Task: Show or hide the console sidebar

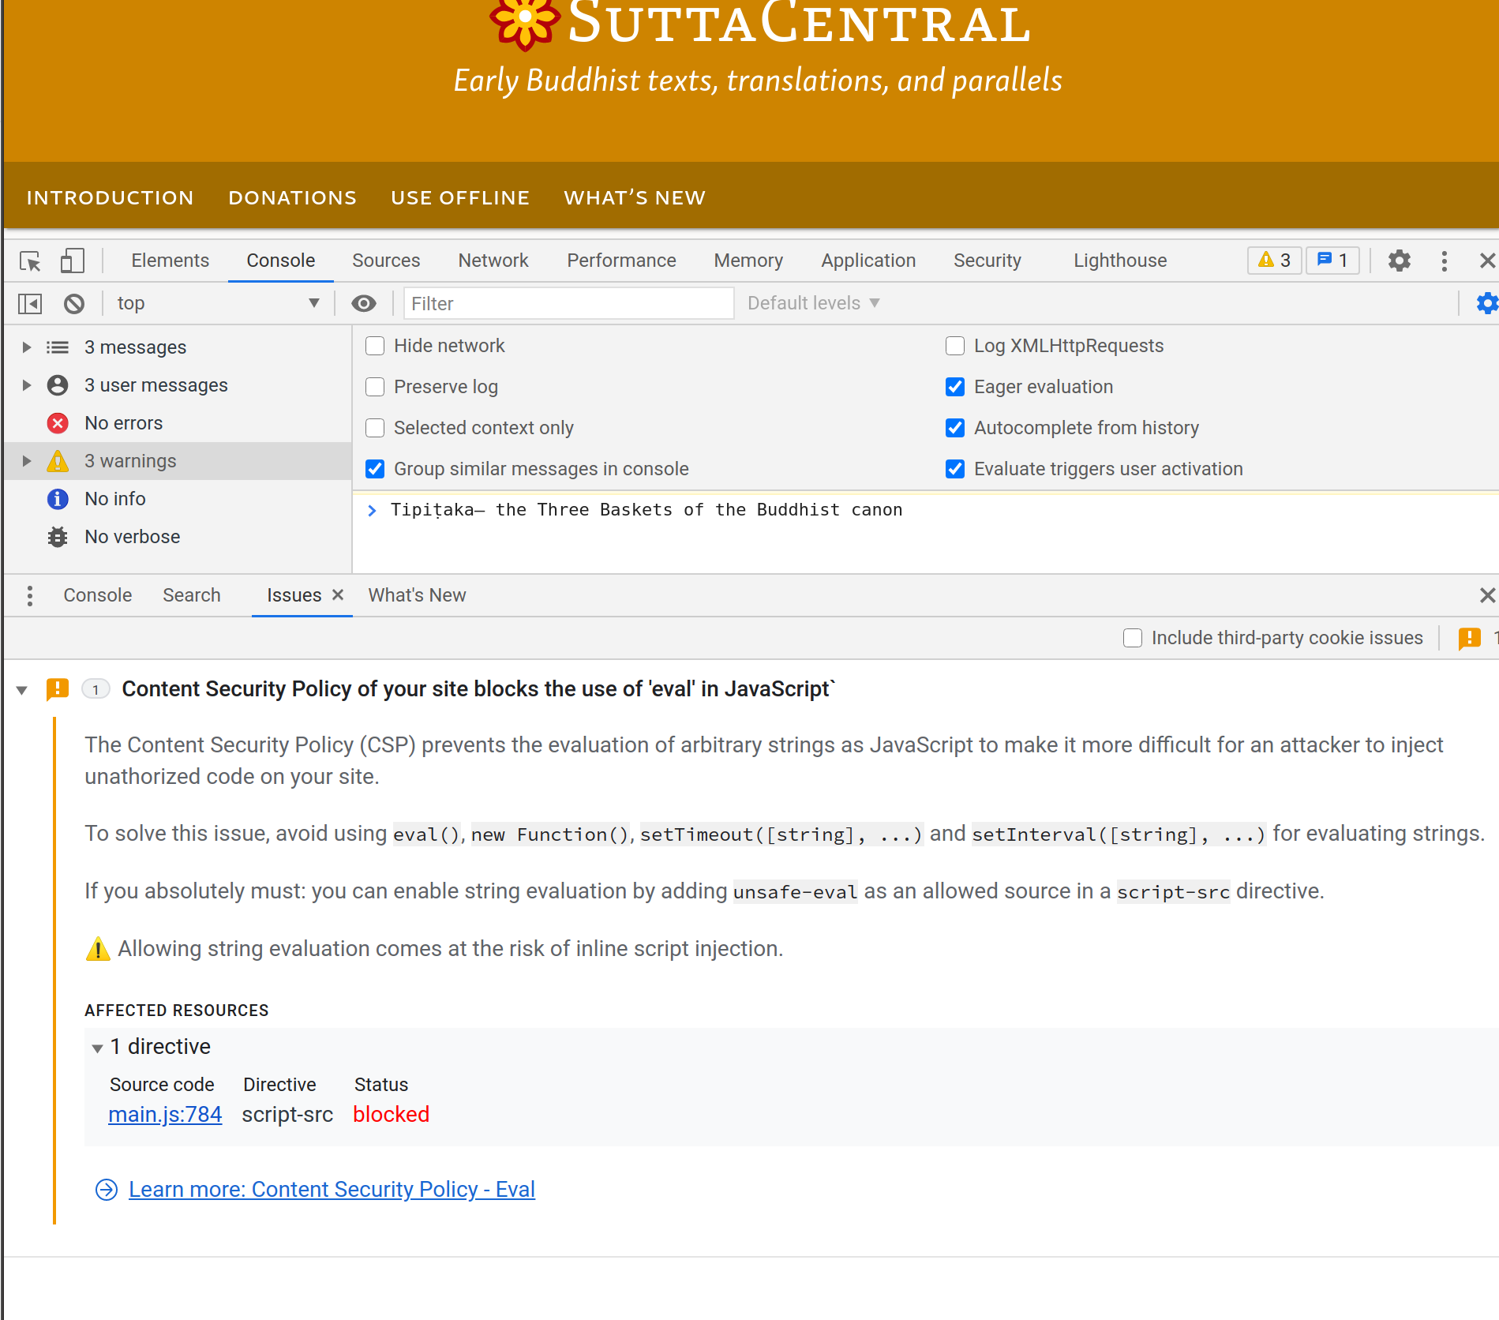Action: [x=30, y=303]
